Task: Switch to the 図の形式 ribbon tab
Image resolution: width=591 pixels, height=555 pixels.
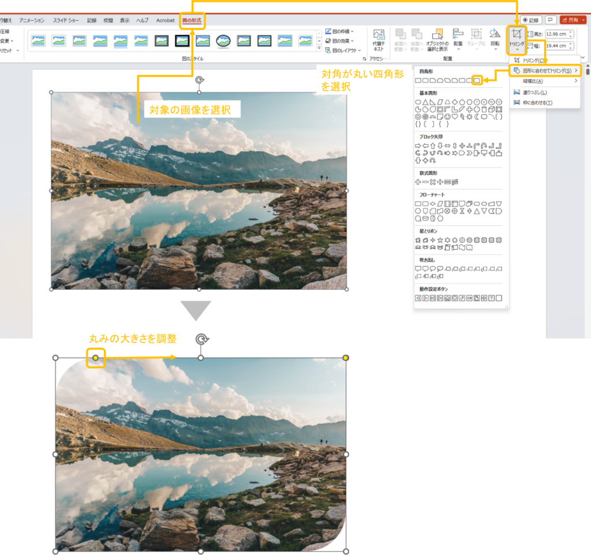Action: [x=192, y=20]
